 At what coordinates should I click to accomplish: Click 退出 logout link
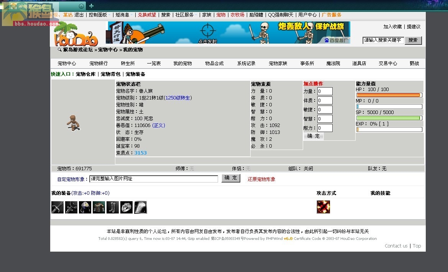(79, 15)
